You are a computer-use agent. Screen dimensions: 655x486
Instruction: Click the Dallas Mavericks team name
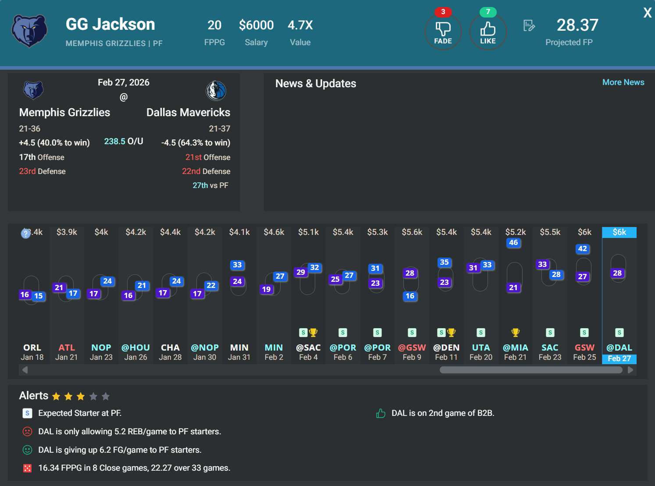coord(188,113)
